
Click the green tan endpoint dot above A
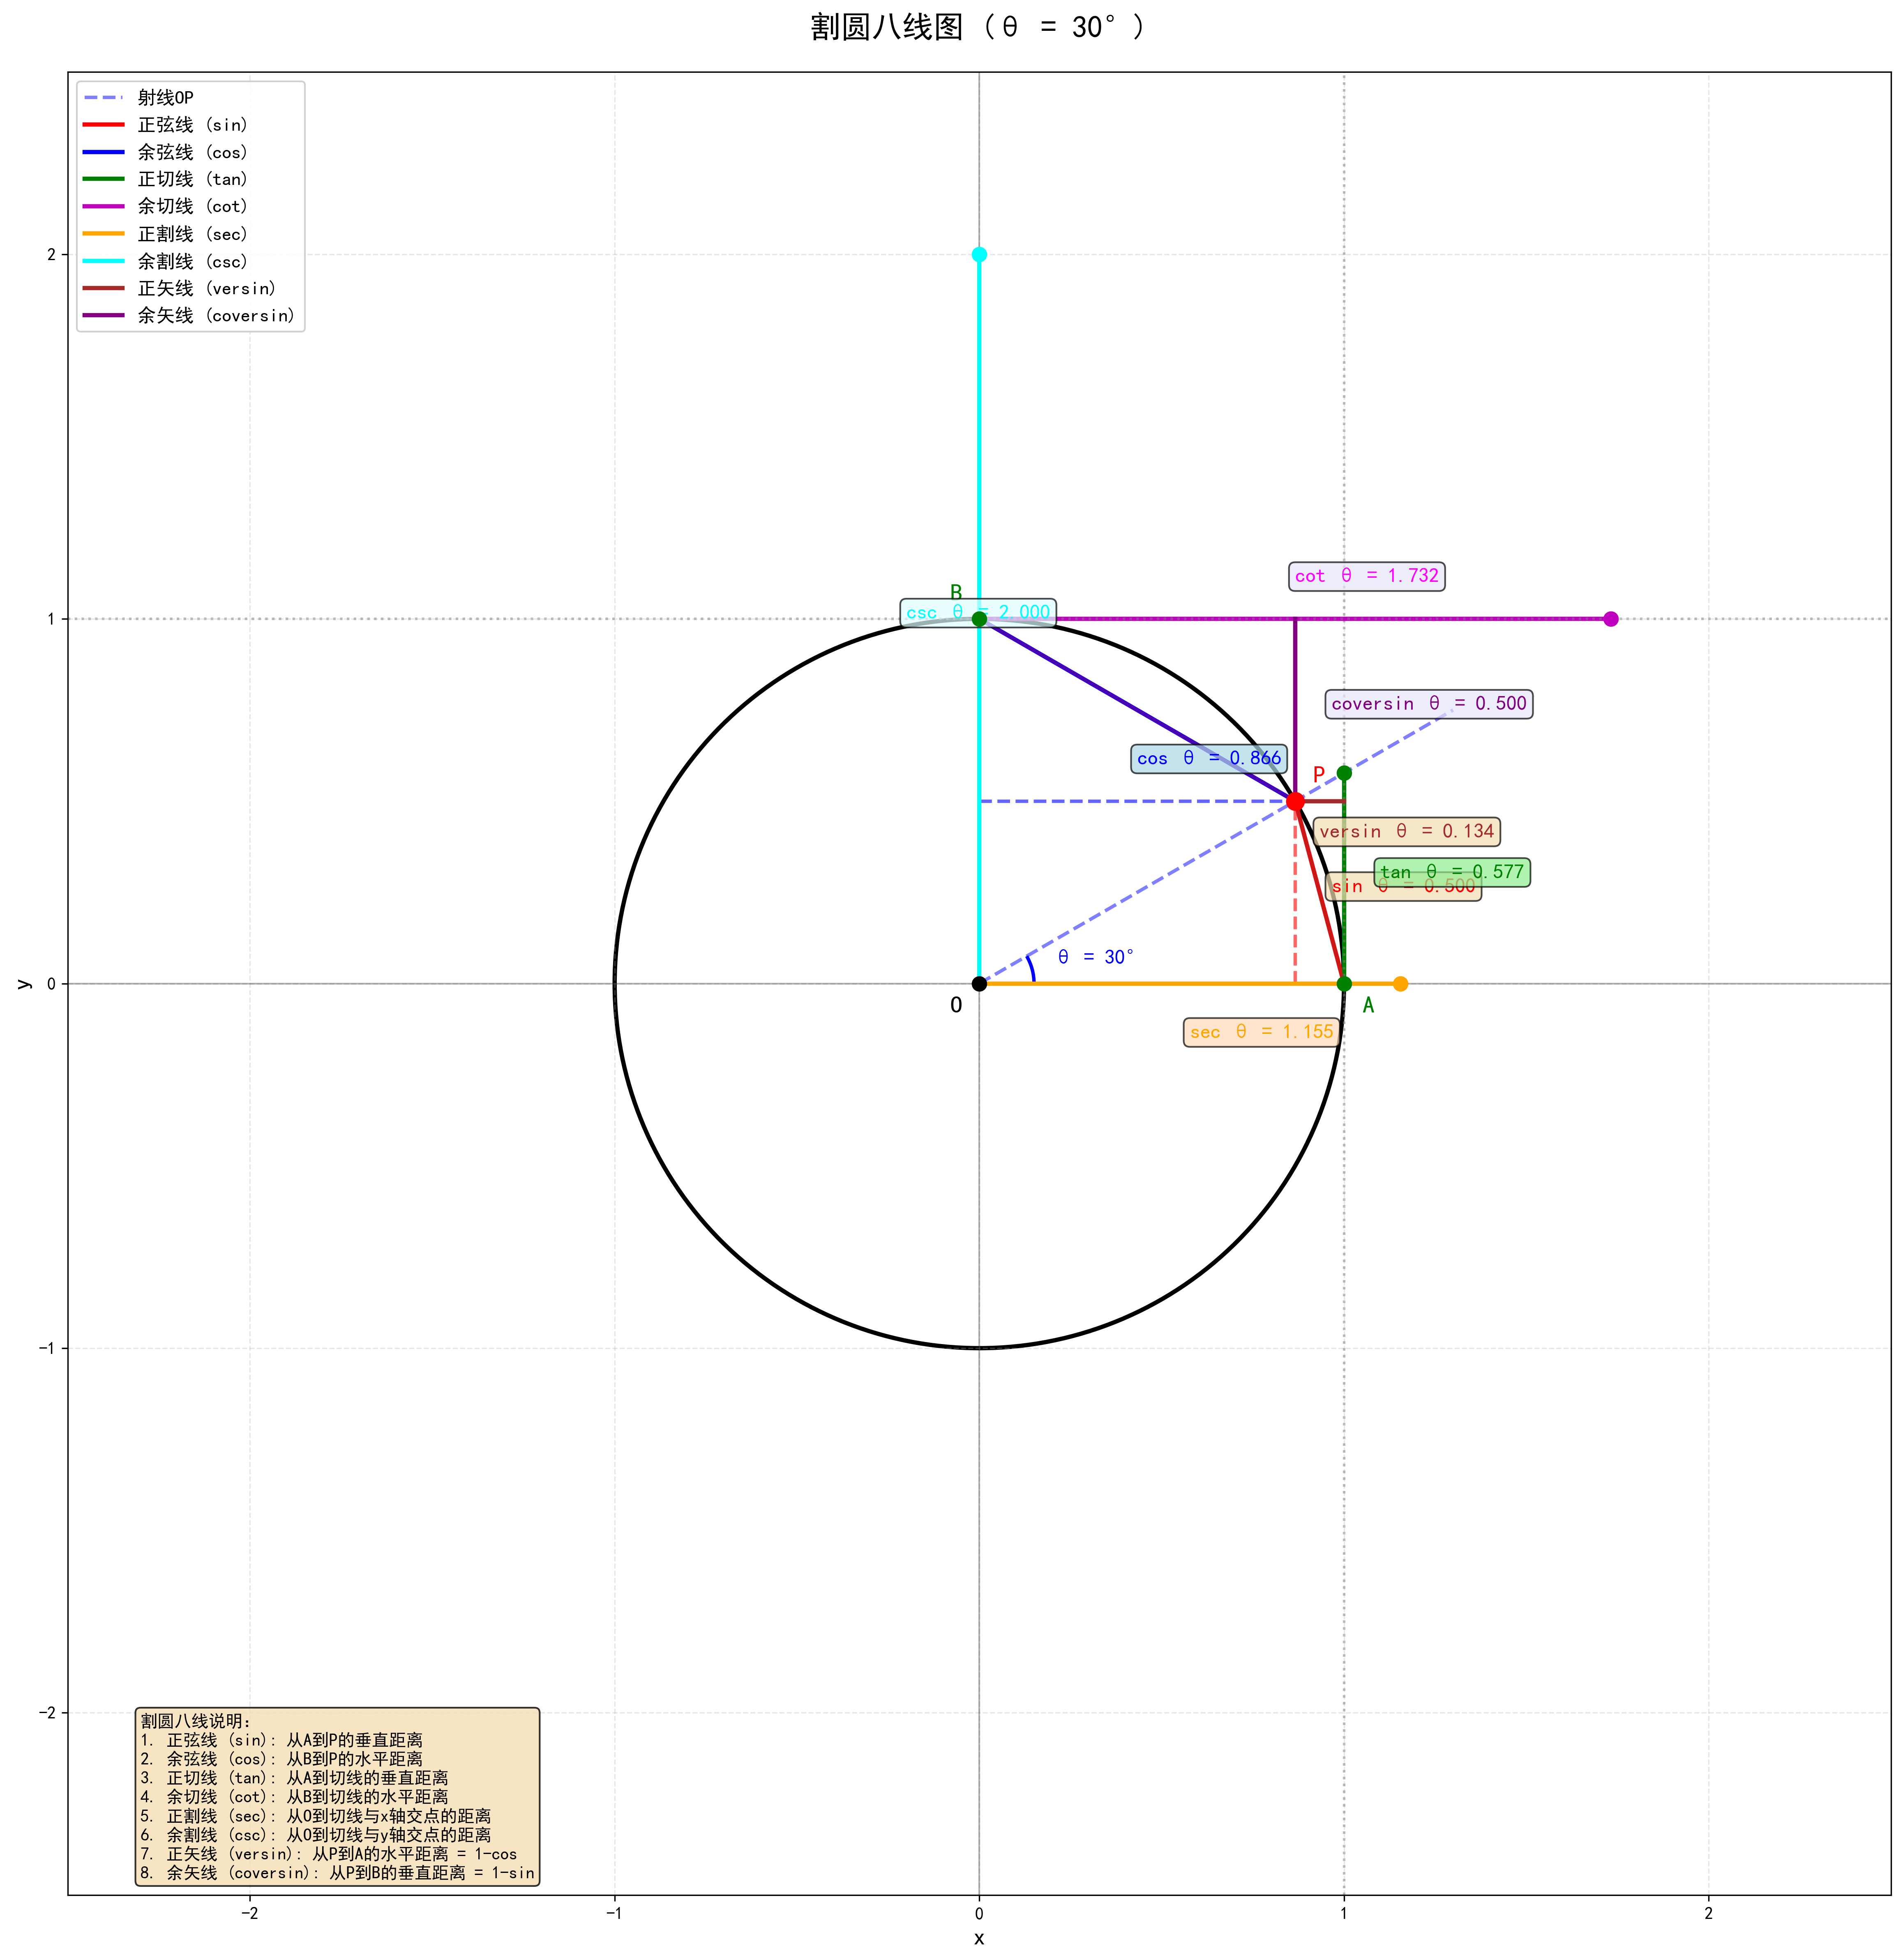(1344, 773)
